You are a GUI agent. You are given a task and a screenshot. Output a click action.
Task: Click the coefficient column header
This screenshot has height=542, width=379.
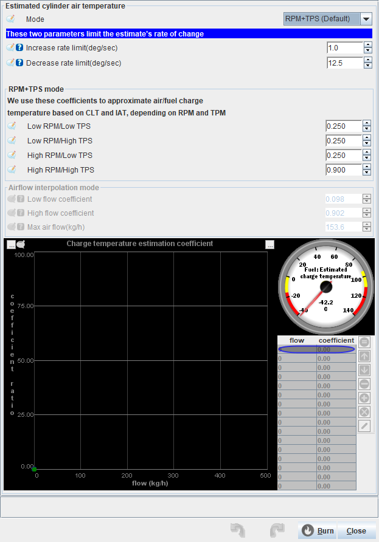click(x=336, y=340)
